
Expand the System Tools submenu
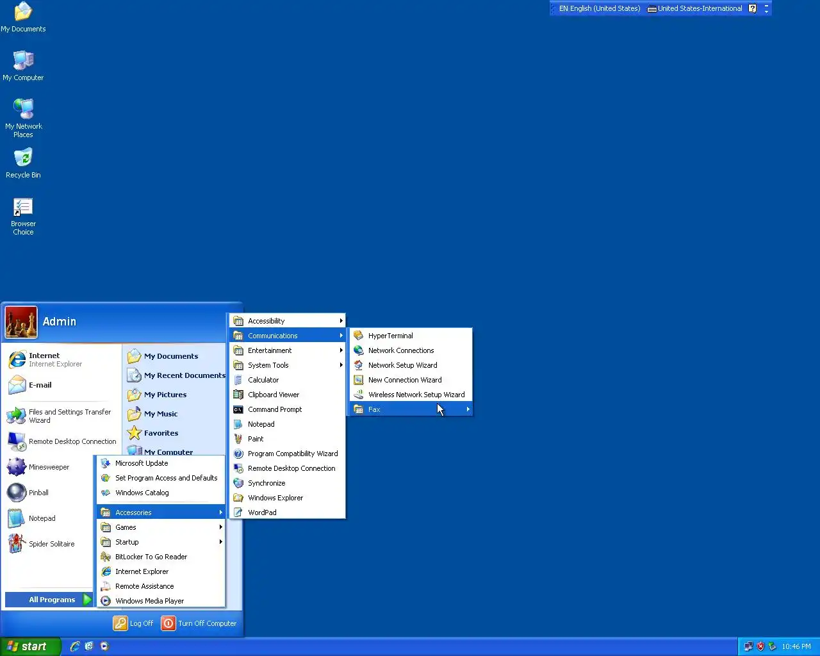(288, 365)
